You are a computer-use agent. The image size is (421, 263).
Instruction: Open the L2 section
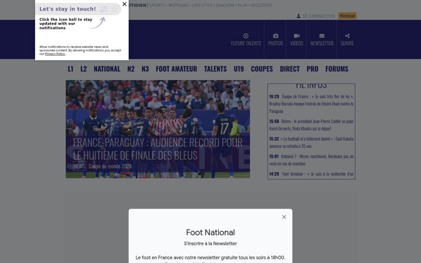(84, 69)
